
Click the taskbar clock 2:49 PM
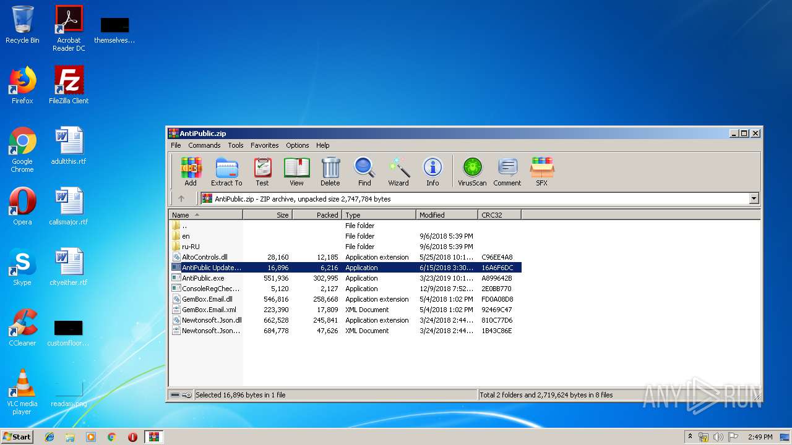[760, 437]
